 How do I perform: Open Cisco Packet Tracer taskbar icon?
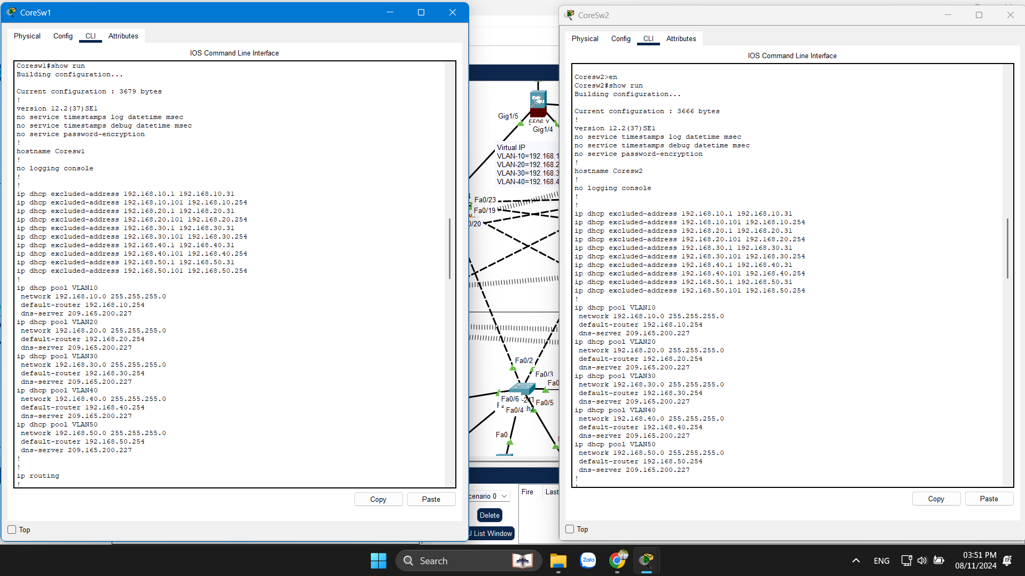pos(646,561)
